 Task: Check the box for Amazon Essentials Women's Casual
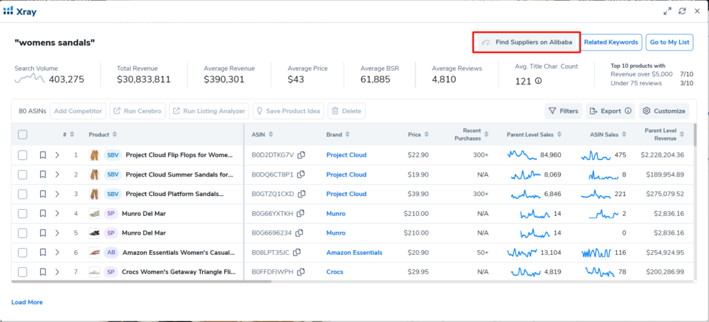pyautogui.click(x=23, y=252)
